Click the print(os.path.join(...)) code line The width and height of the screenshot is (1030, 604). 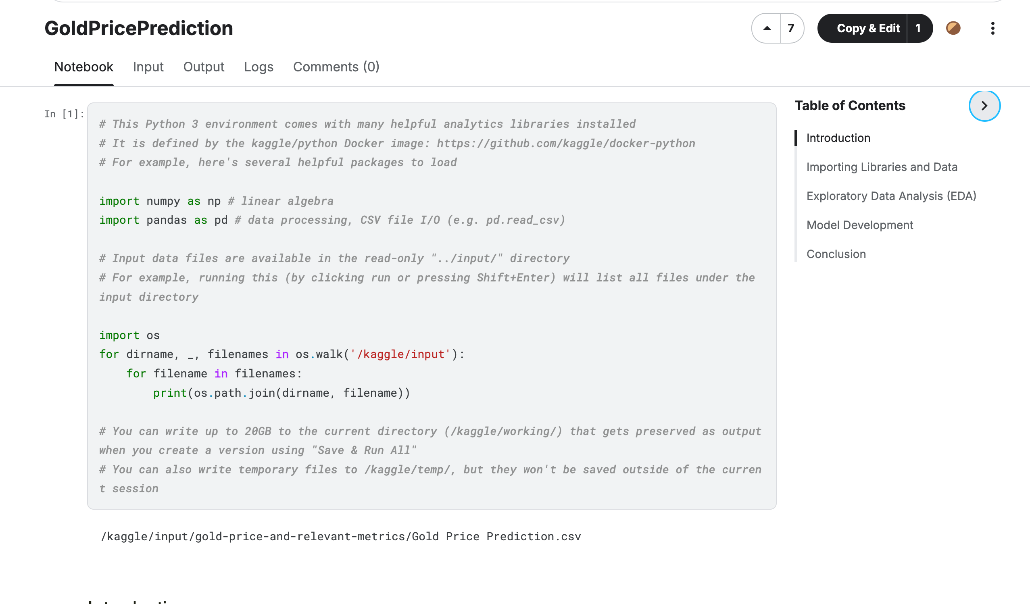(281, 393)
